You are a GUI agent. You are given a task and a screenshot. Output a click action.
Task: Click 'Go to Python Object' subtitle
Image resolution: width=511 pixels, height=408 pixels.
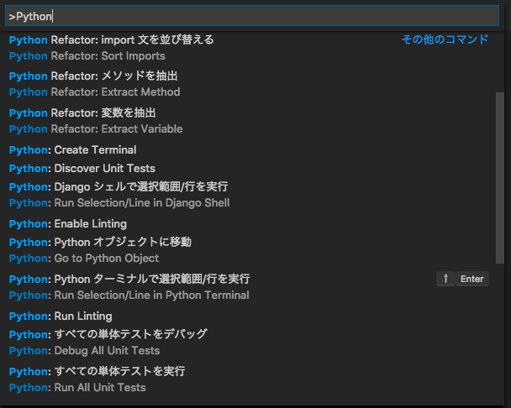click(x=106, y=259)
